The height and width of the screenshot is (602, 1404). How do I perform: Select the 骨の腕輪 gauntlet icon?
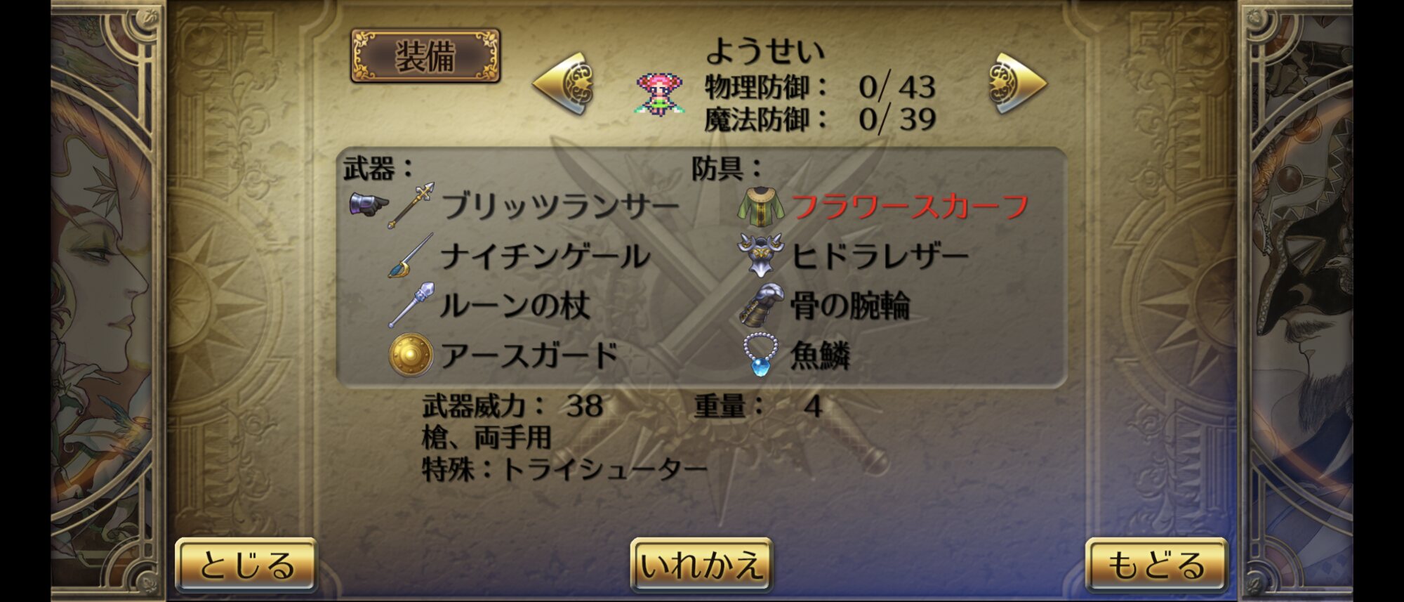coord(762,306)
